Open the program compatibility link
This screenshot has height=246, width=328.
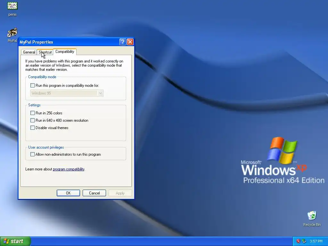pyautogui.click(x=69, y=169)
